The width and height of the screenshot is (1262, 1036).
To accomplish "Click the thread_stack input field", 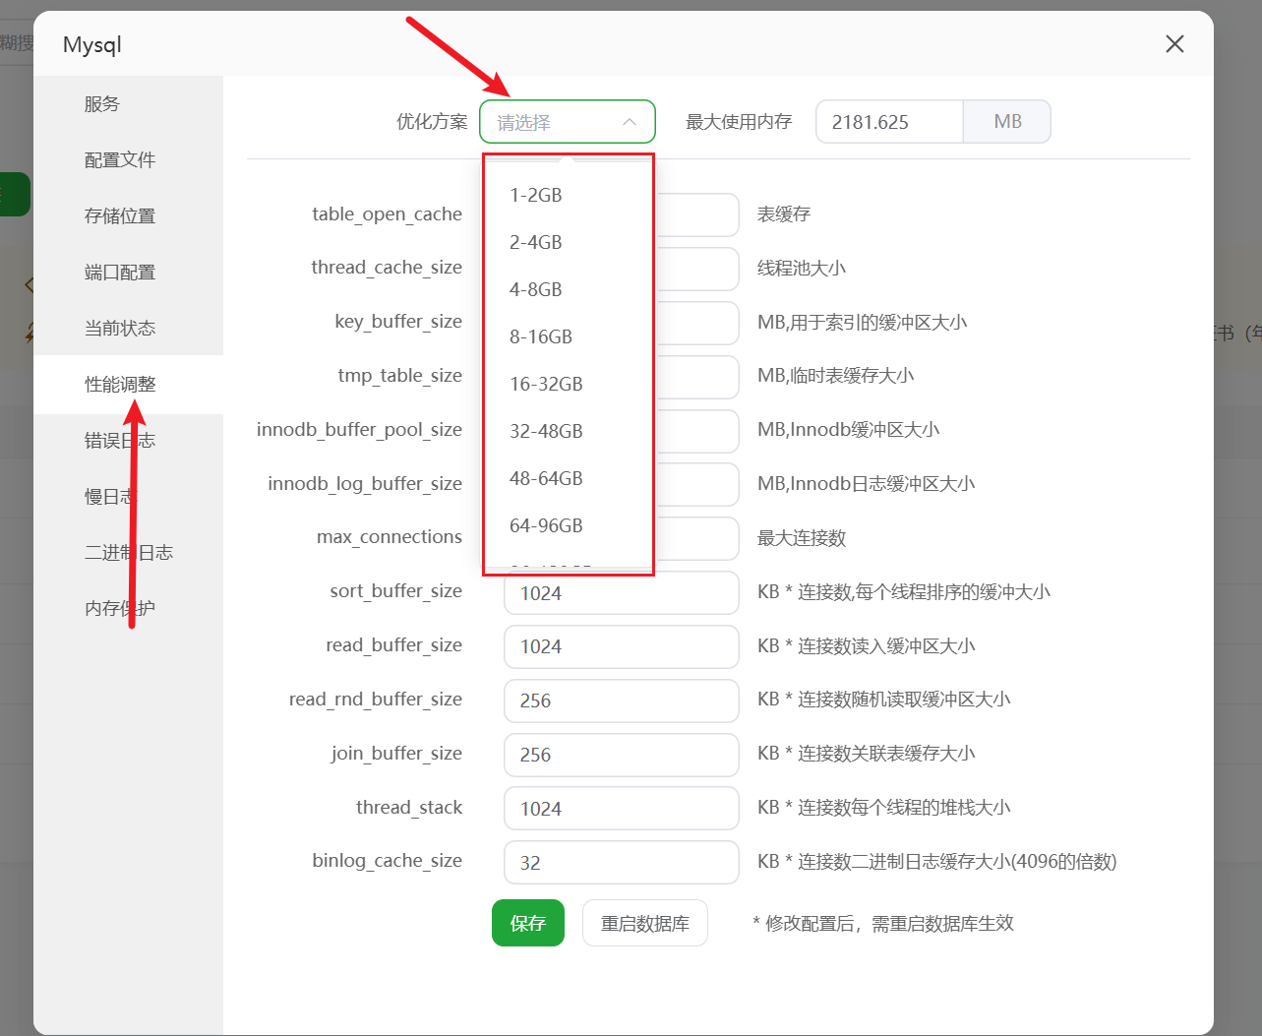I will click(x=620, y=809).
